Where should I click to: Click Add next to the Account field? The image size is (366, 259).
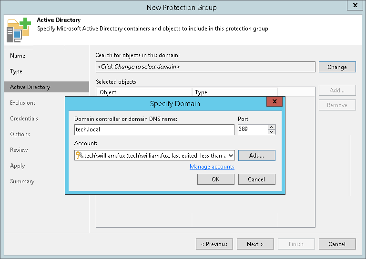click(256, 155)
